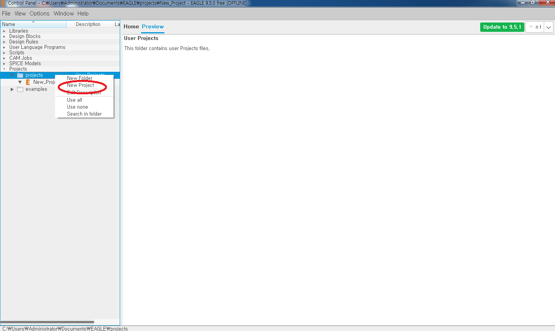555x331 pixels.
Task: Click the orange E icon of New_Project
Action: point(28,82)
